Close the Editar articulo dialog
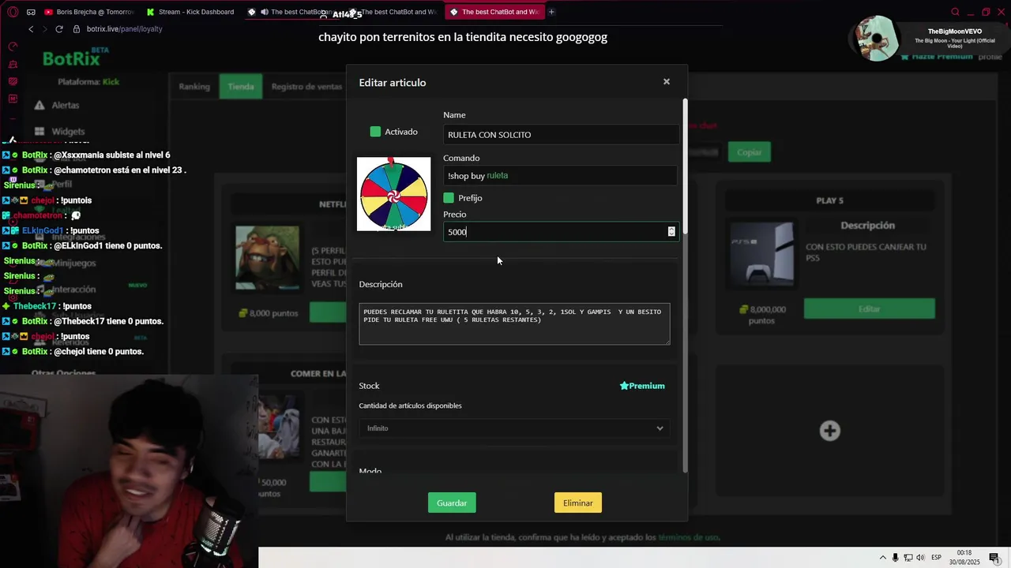Screen dimensions: 1011x568 pos(667,81)
